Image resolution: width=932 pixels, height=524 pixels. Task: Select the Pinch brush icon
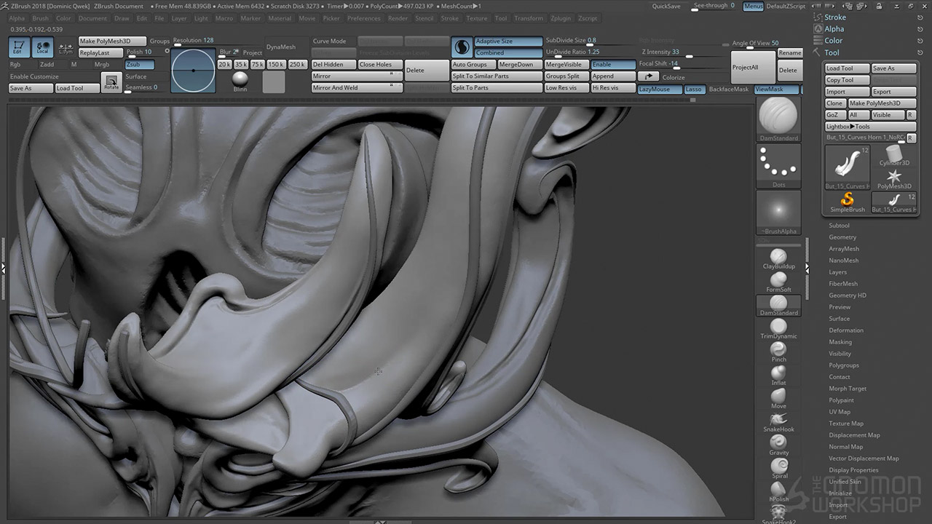[778, 349]
